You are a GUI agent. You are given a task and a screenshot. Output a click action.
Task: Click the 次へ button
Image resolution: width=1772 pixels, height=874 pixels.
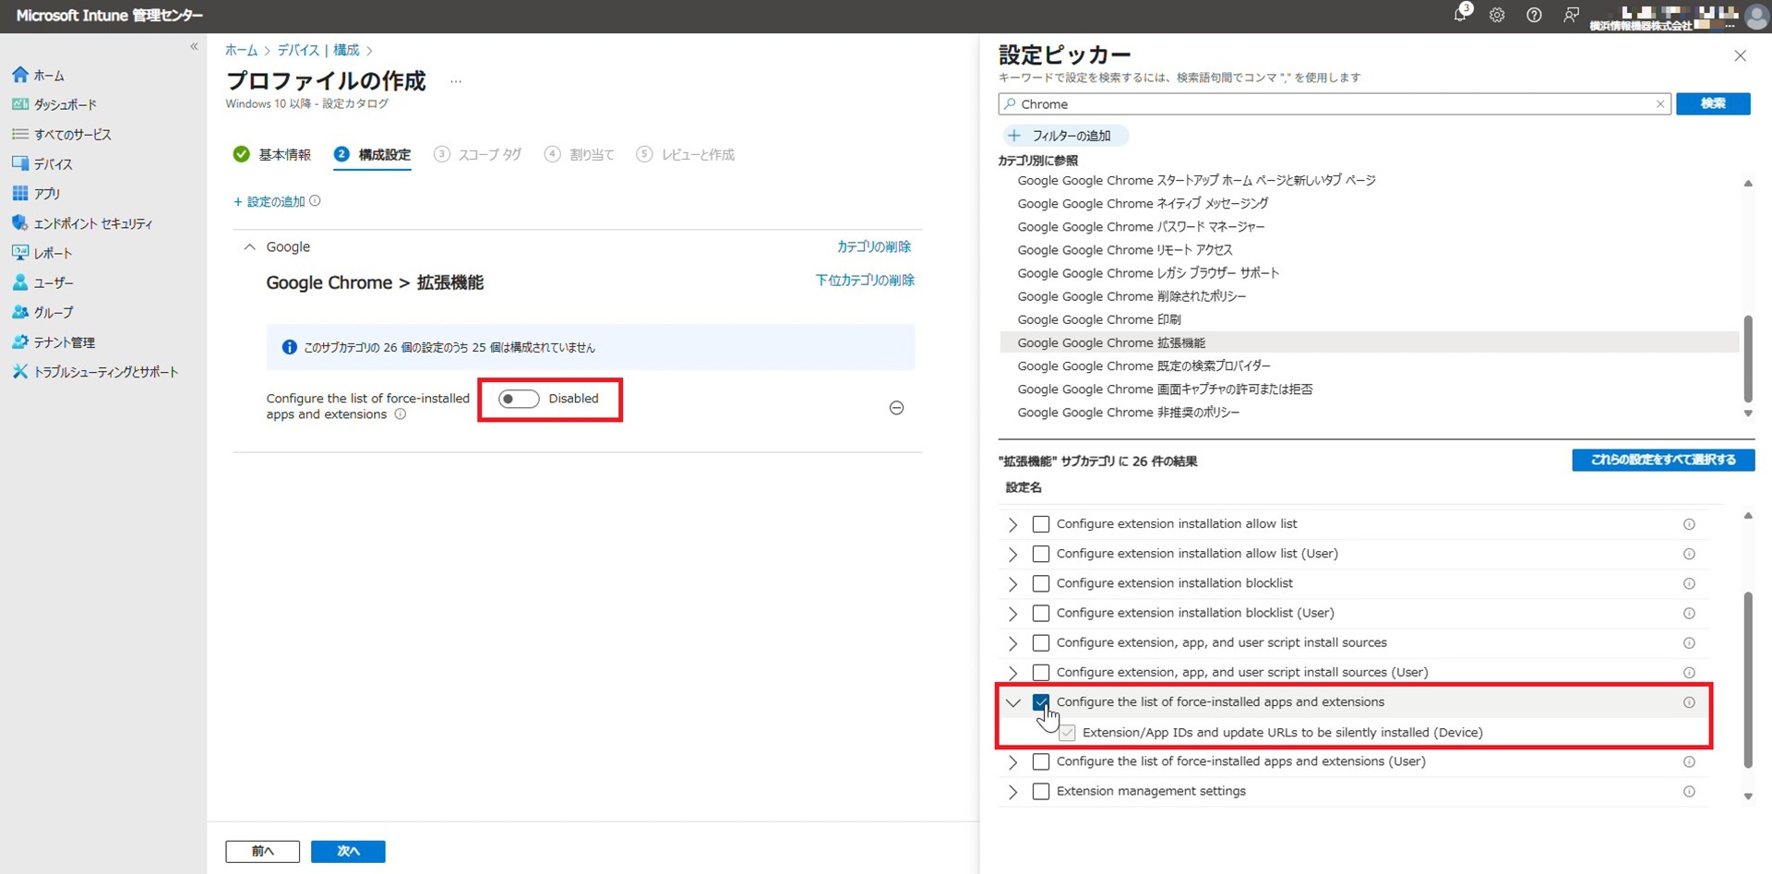click(348, 851)
